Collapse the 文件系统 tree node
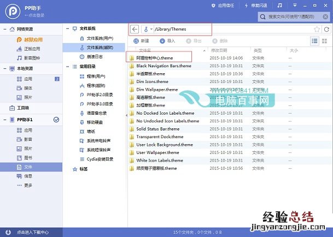The width and height of the screenshot is (333, 237). point(68,28)
